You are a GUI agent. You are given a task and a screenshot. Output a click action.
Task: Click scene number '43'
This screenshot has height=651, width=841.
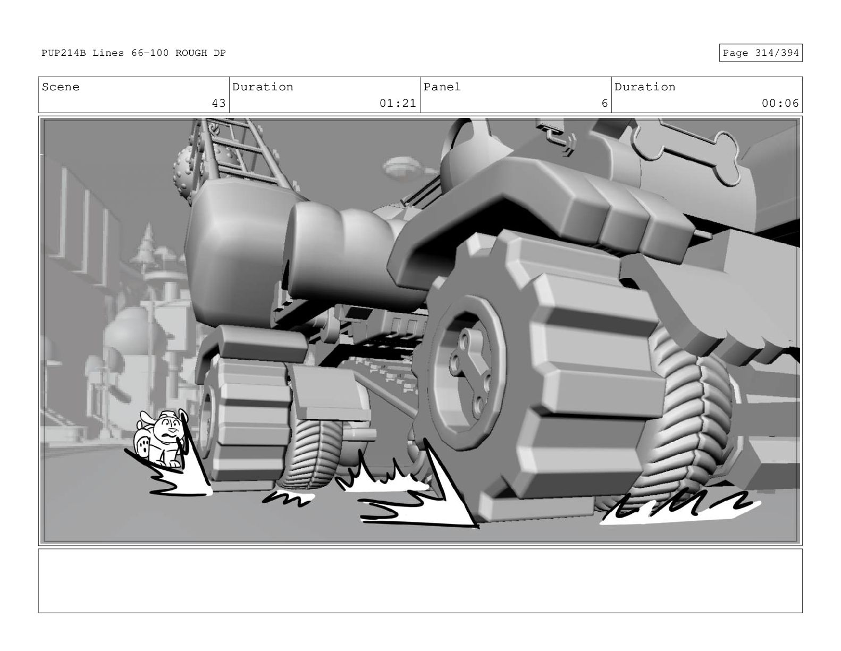point(218,103)
